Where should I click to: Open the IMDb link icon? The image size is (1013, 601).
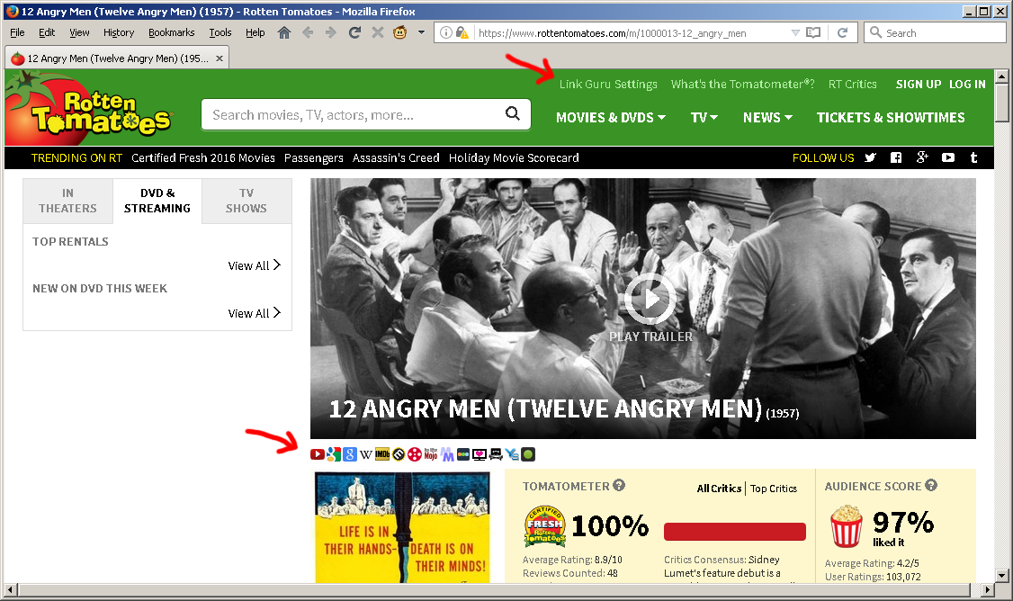(381, 454)
